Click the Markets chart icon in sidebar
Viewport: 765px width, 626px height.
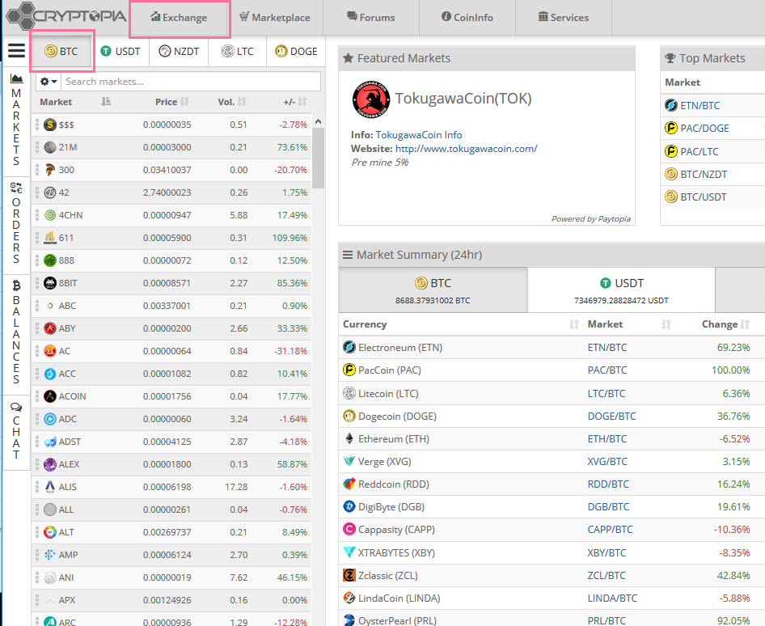point(16,78)
